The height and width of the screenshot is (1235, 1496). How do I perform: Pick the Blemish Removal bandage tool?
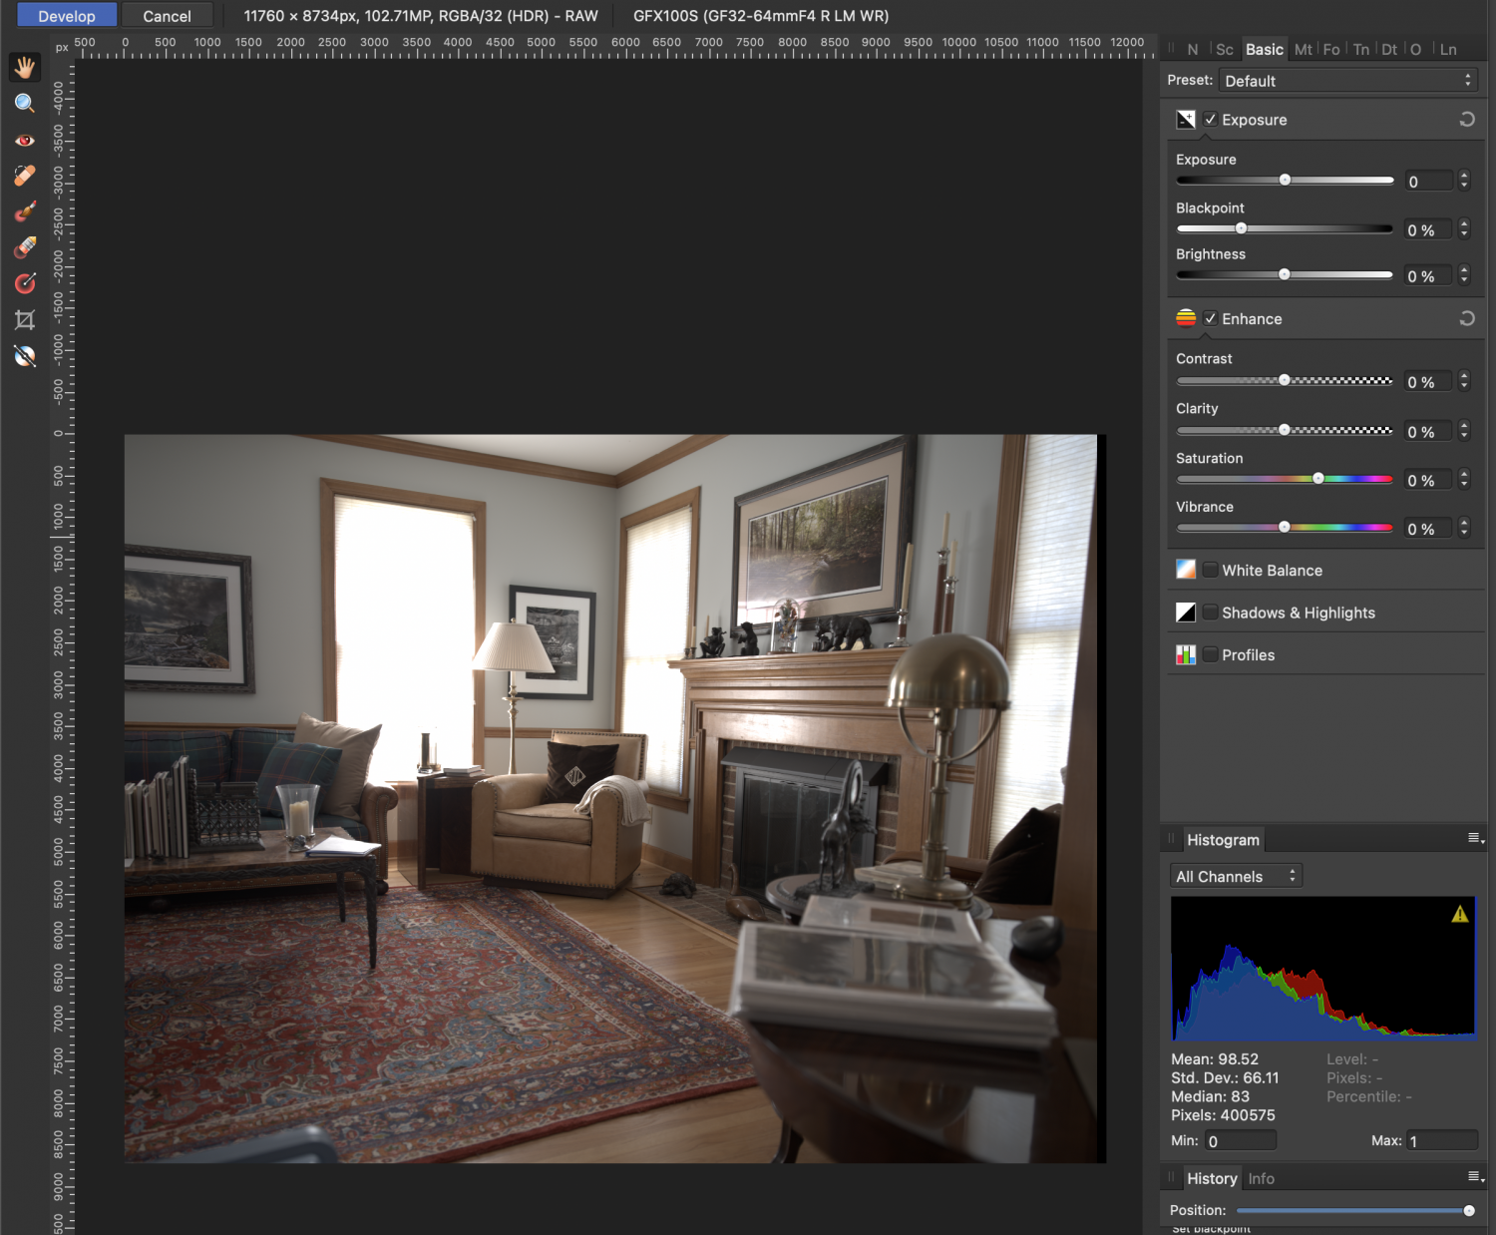coord(25,176)
